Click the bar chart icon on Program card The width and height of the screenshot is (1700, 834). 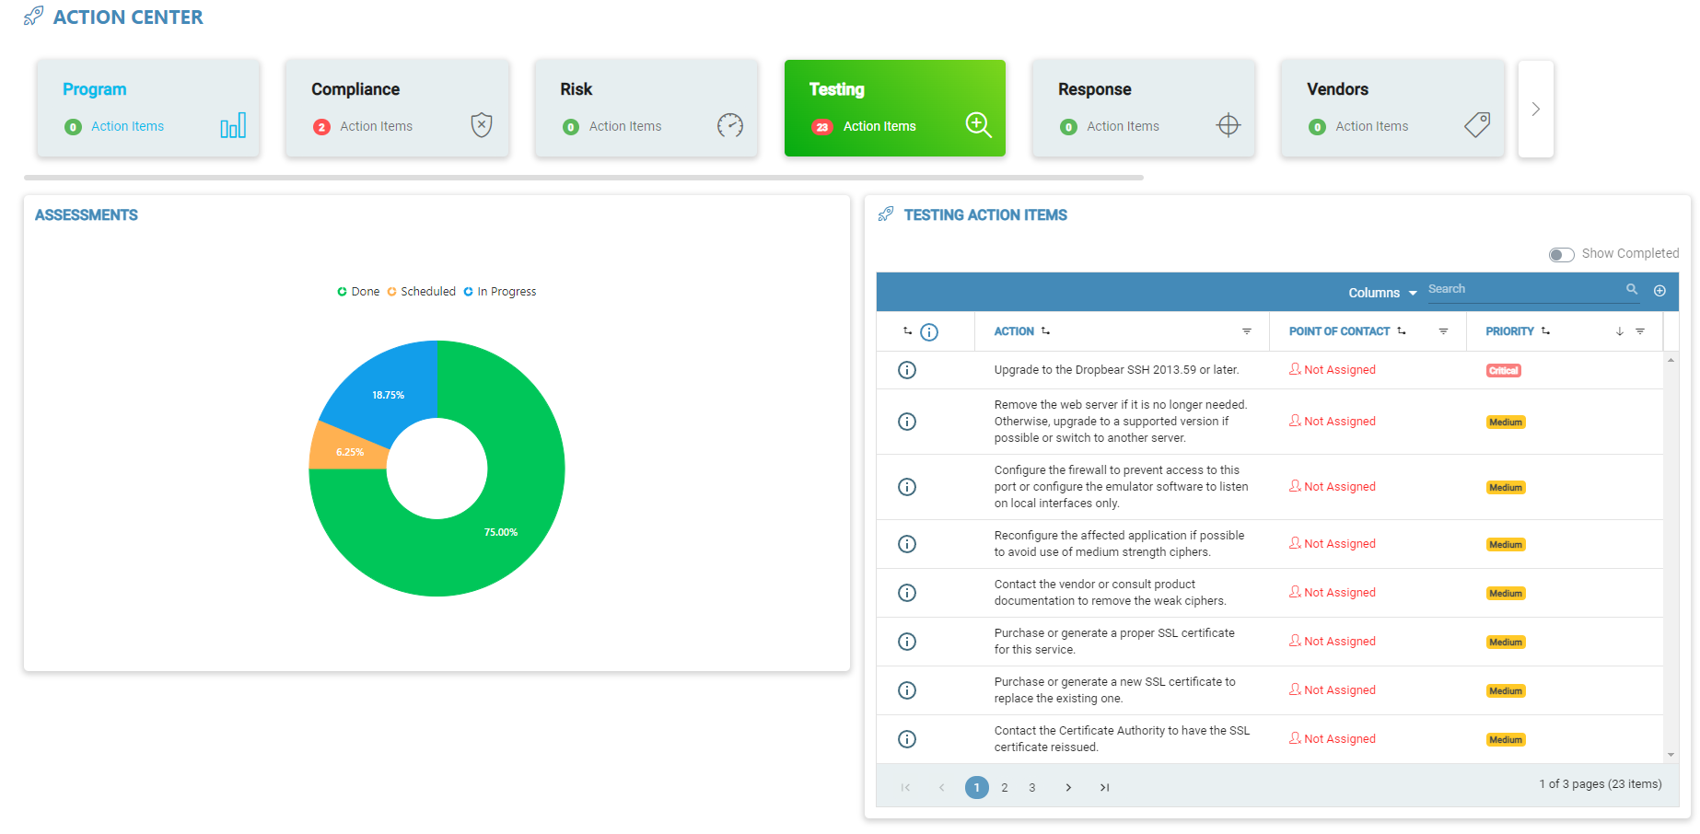[233, 126]
